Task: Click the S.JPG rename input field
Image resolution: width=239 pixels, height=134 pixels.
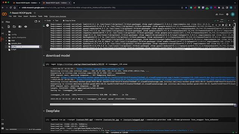Action: [25, 47]
